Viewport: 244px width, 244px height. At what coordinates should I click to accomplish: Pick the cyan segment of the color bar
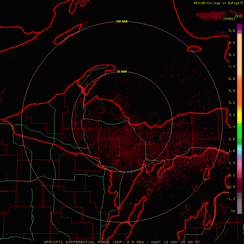(x=239, y=149)
